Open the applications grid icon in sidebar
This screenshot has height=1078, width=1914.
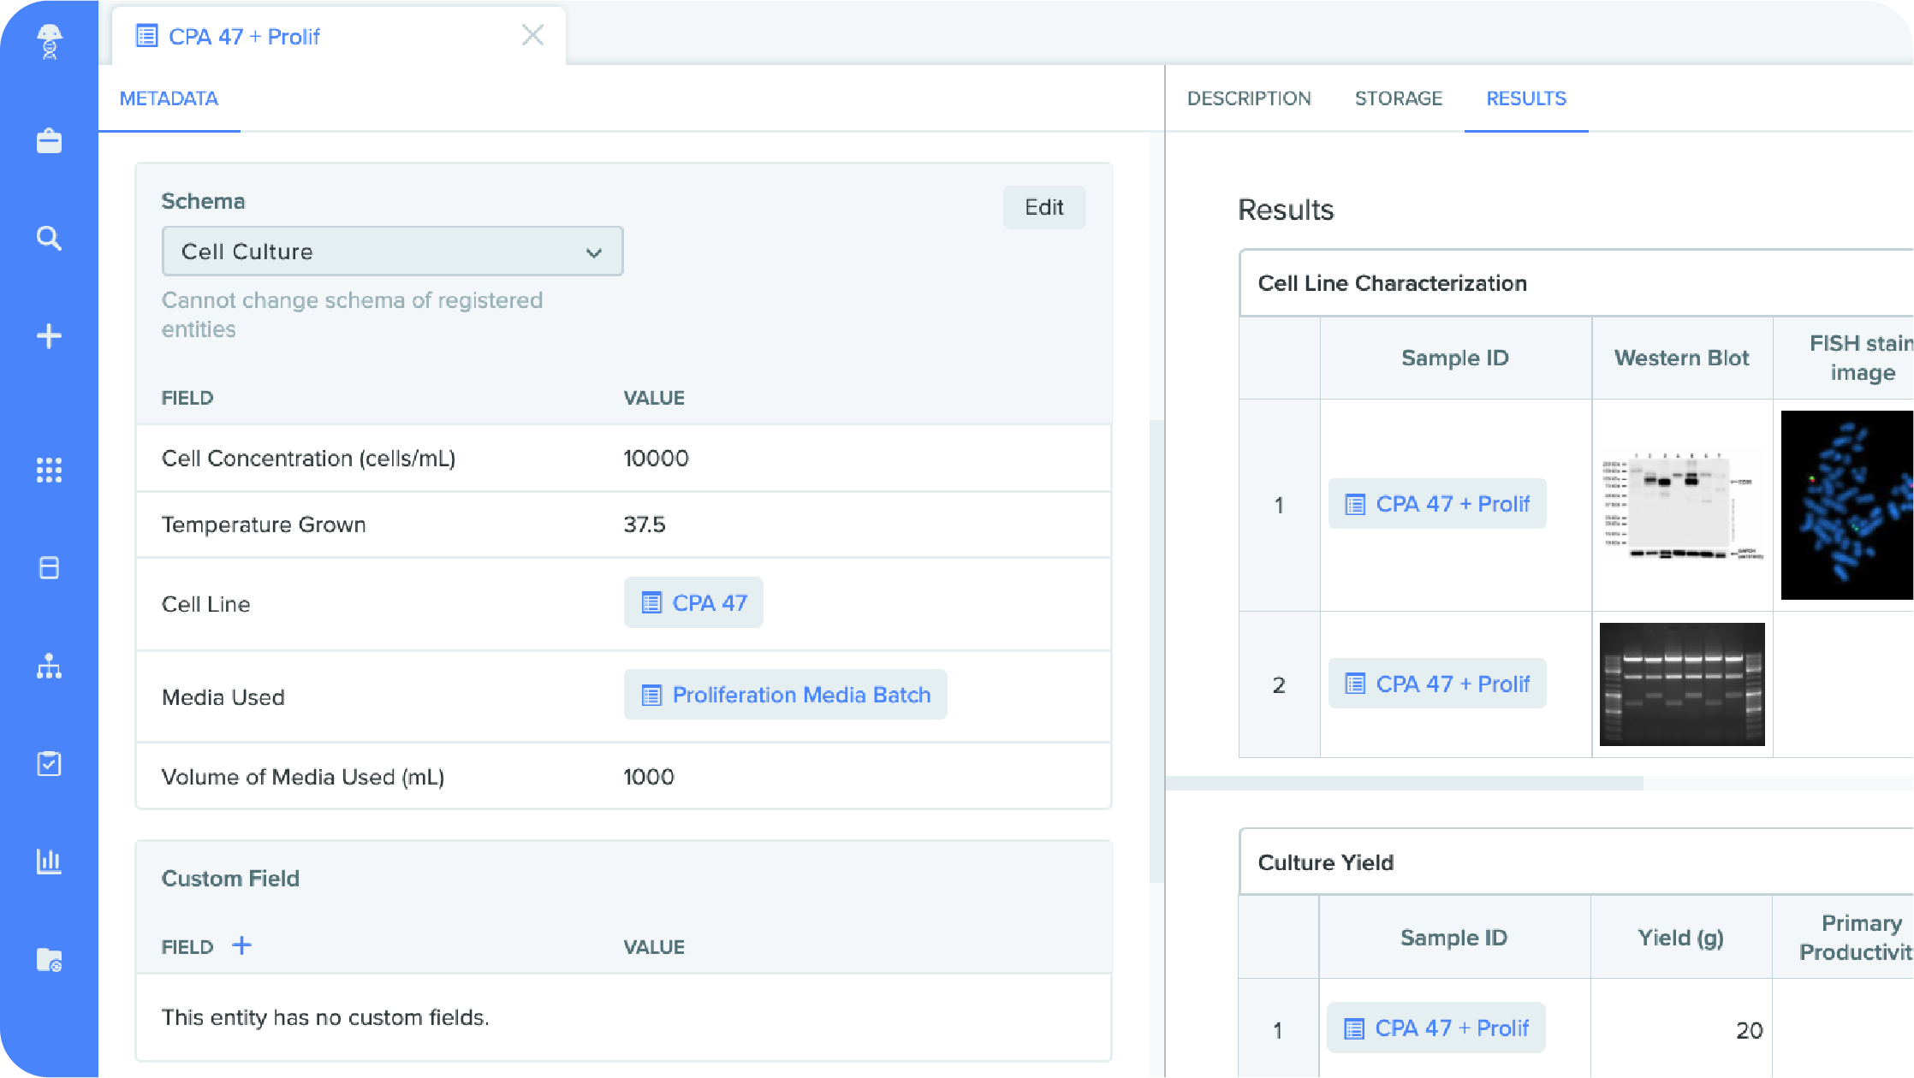point(49,470)
